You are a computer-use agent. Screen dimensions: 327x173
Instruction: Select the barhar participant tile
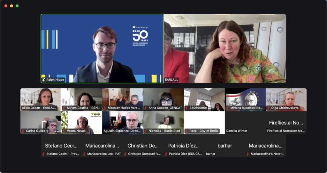click(225, 146)
